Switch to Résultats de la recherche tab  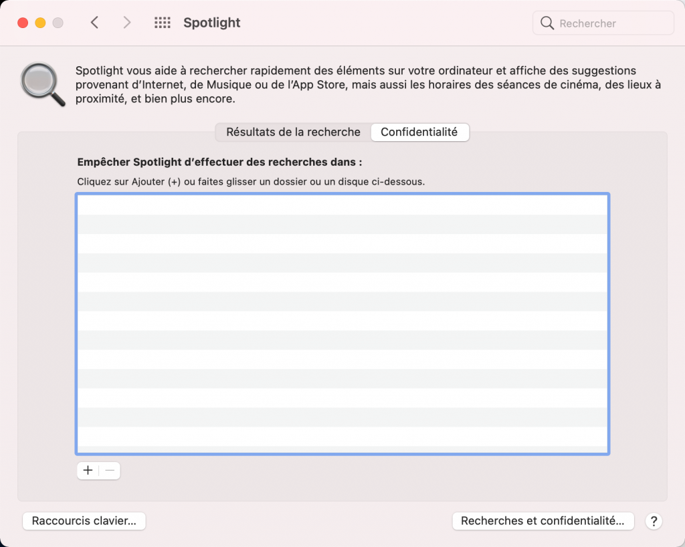[x=293, y=132]
